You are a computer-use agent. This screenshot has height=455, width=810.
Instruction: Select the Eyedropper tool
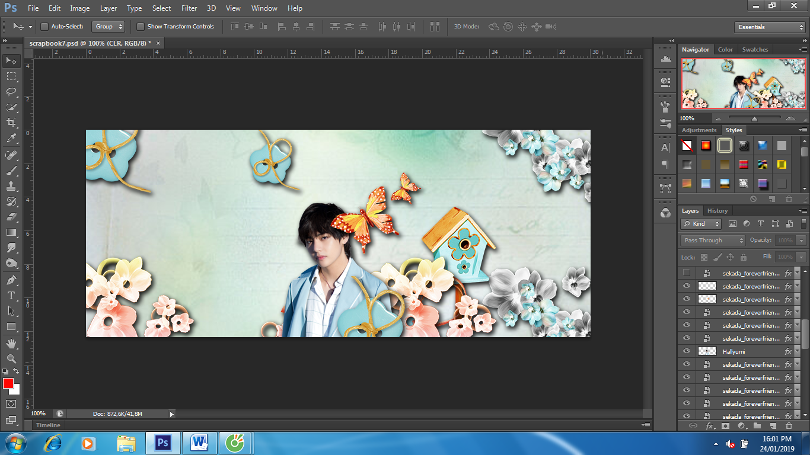pyautogui.click(x=11, y=138)
